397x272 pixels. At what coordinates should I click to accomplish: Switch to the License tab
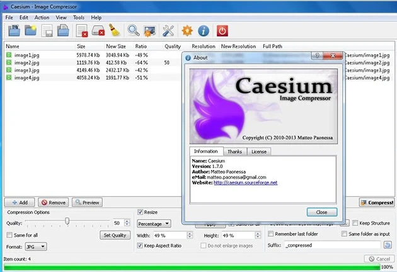click(x=259, y=152)
